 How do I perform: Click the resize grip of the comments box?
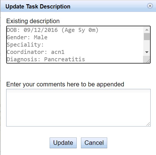(x=148, y=124)
